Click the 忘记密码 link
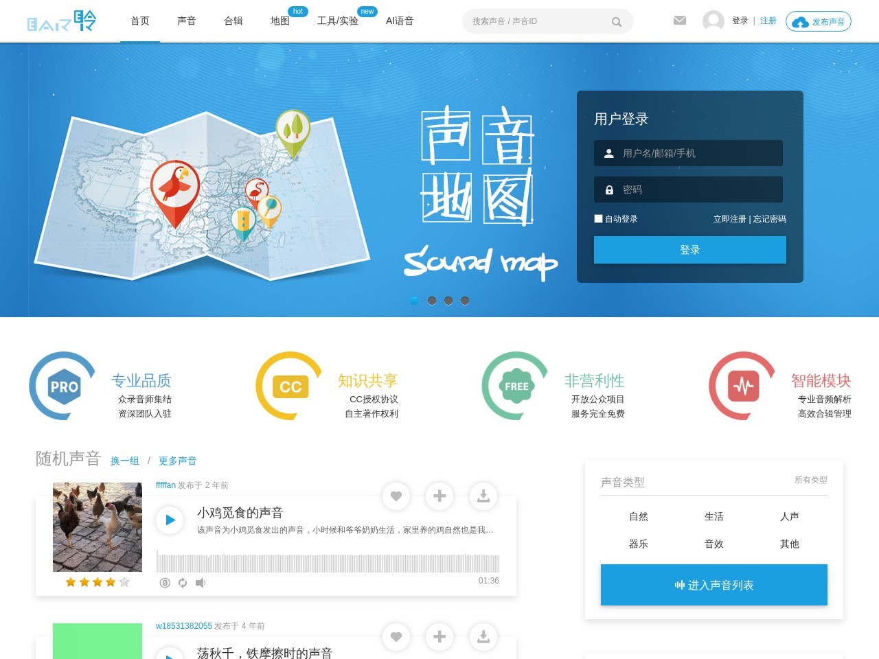The height and width of the screenshot is (659, 879). tap(770, 219)
